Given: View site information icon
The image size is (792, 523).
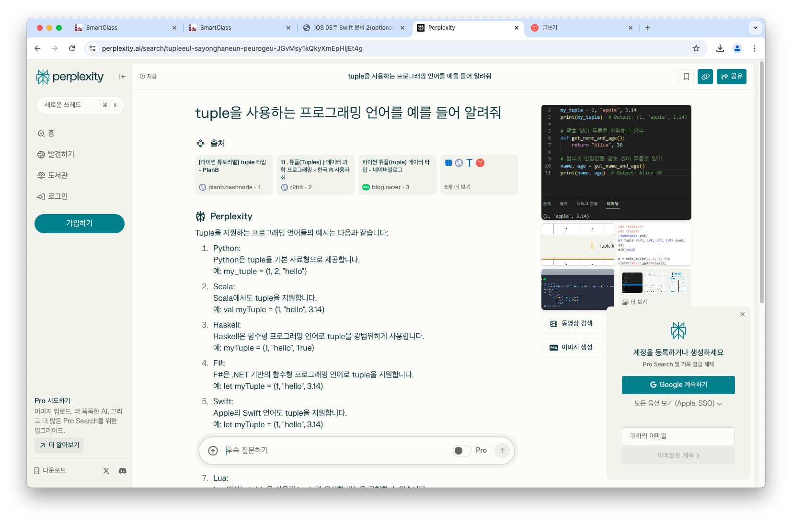Looking at the screenshot, I should 93,48.
